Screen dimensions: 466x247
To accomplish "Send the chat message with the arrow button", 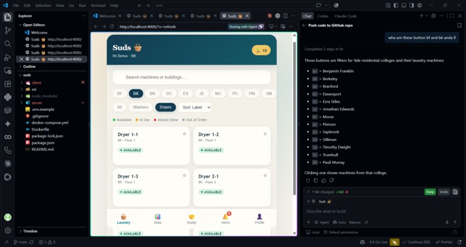I will coord(455,222).
